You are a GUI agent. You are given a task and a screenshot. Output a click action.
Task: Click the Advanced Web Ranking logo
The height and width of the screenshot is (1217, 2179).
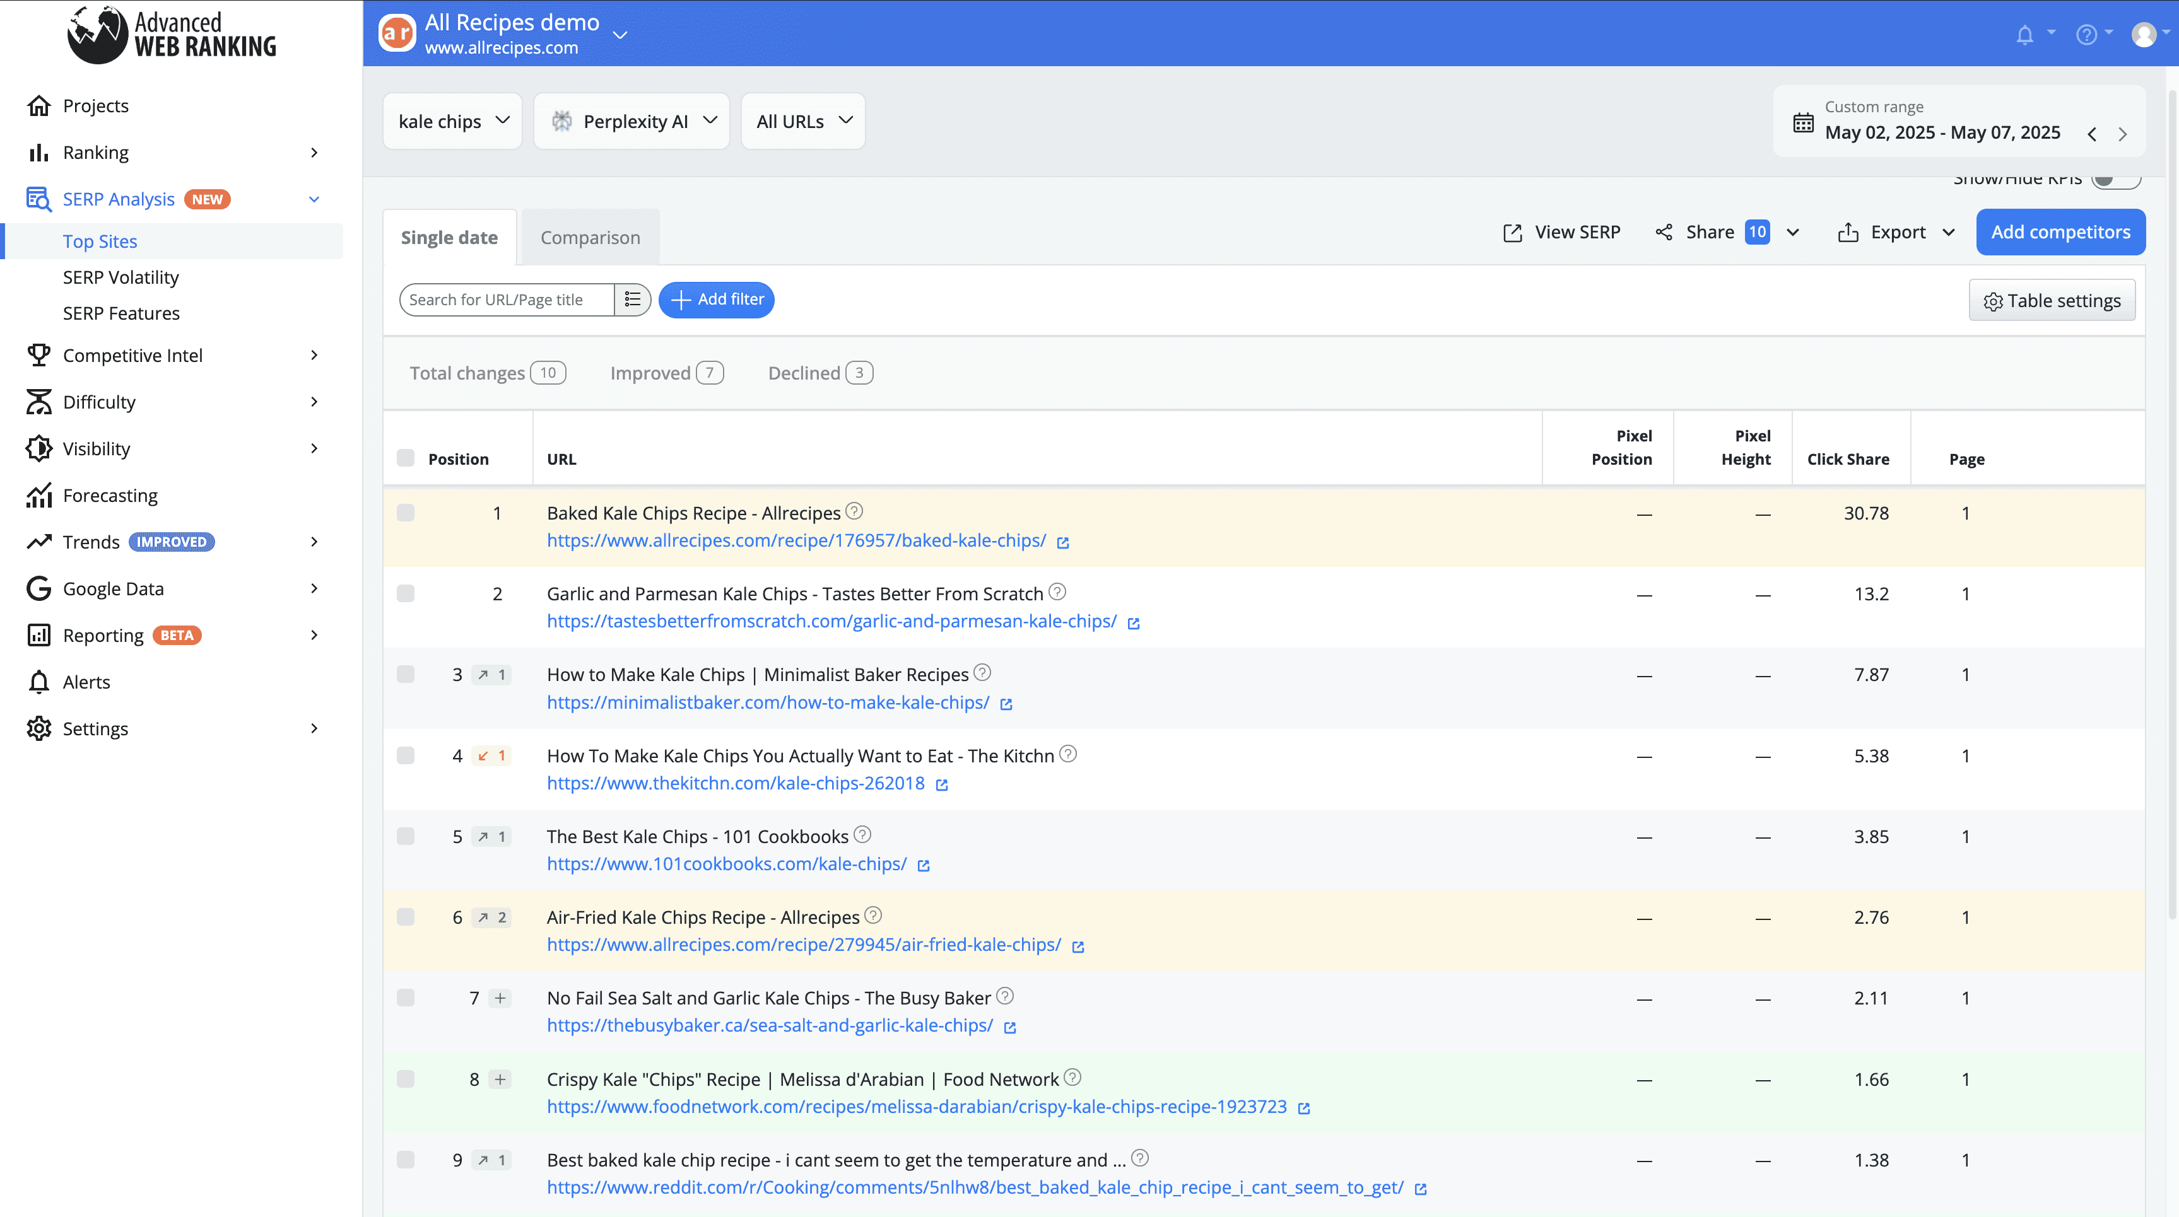click(173, 34)
